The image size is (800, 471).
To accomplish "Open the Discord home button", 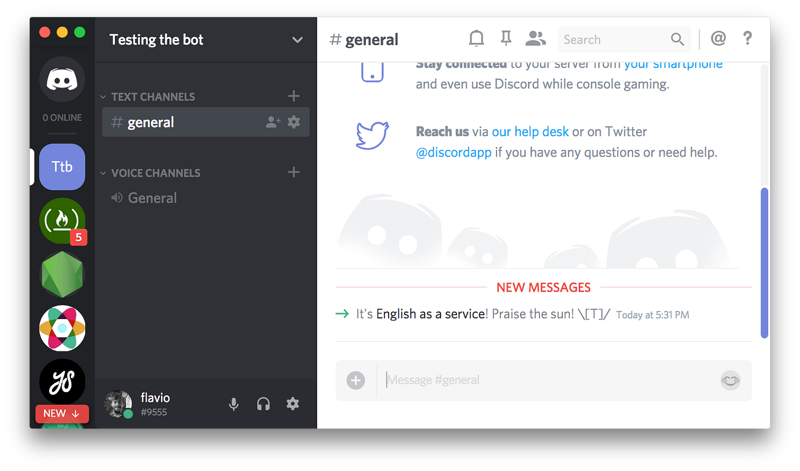I will [x=62, y=79].
